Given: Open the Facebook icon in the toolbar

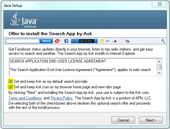Looking at the screenshot, I should [x=66, y=41].
